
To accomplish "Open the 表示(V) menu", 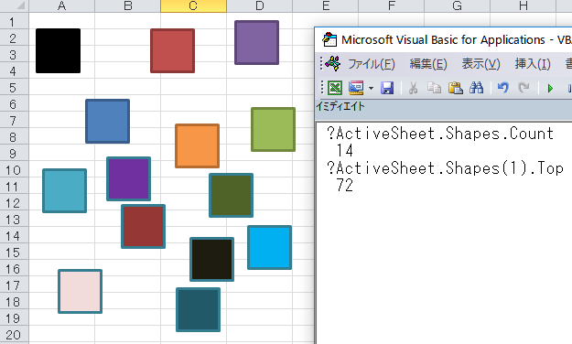I will point(480,64).
